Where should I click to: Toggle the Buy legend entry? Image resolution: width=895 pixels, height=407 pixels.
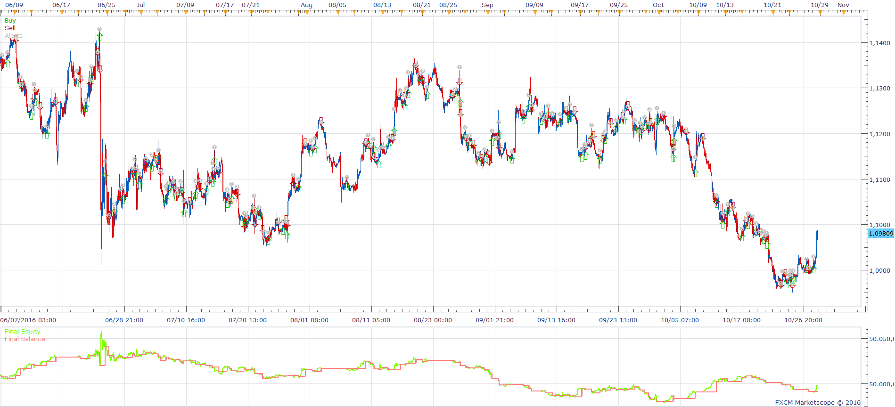click(x=10, y=21)
